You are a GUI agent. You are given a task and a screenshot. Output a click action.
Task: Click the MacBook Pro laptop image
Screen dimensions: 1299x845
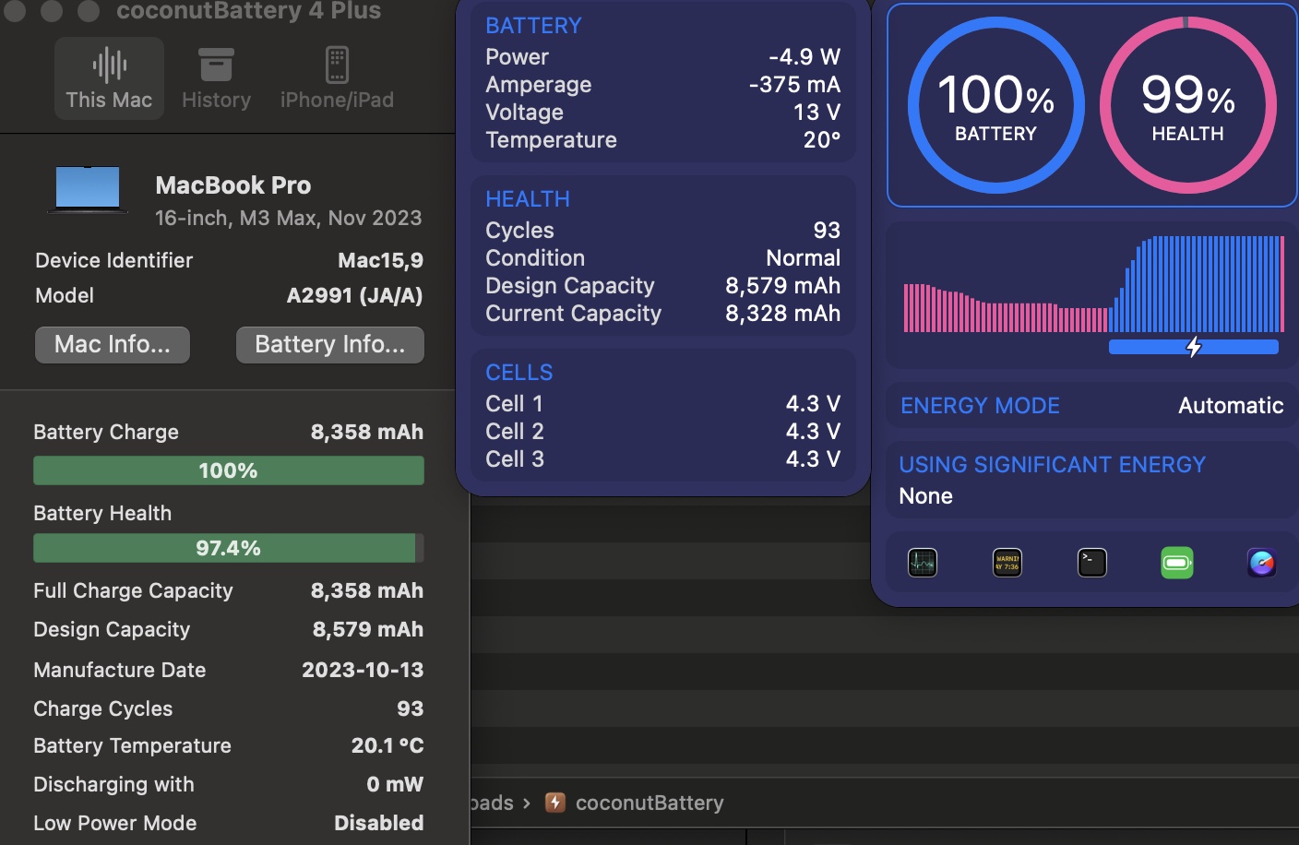coord(88,190)
